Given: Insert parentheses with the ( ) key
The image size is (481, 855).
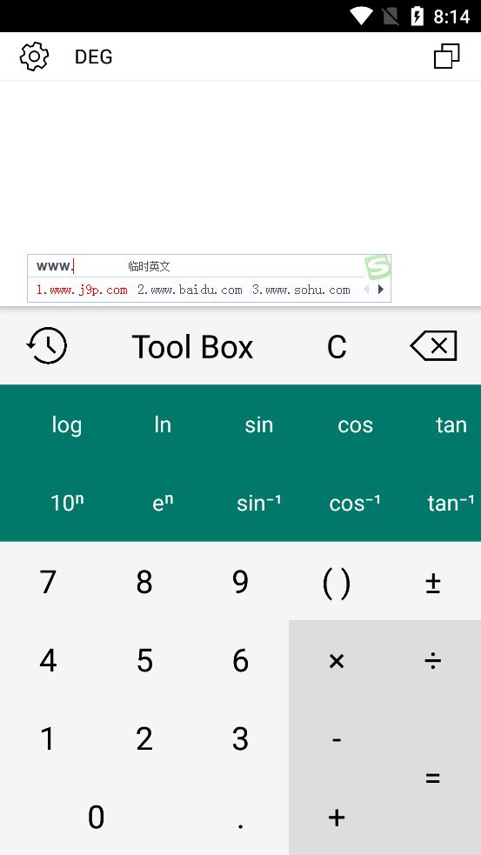Looking at the screenshot, I should tap(337, 583).
